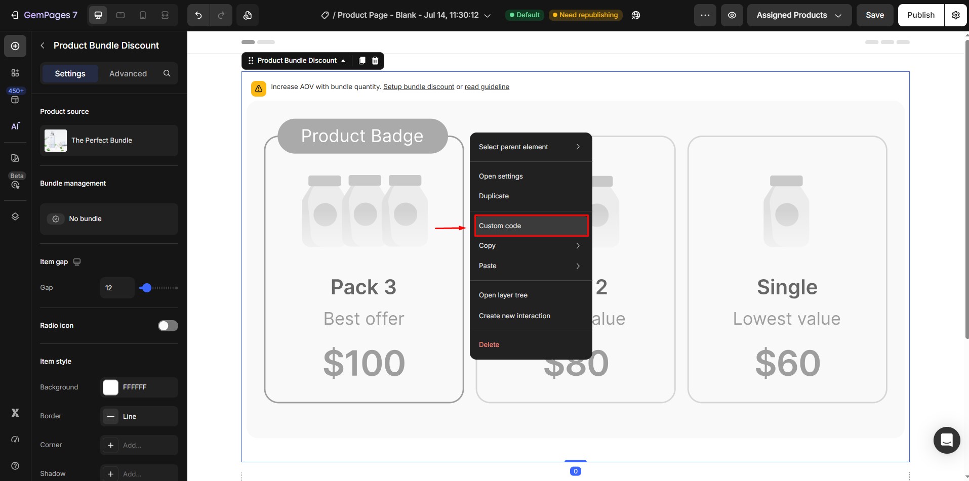Open the No bundle management selector
Viewport: 969px width, 481px height.
pyautogui.click(x=109, y=219)
